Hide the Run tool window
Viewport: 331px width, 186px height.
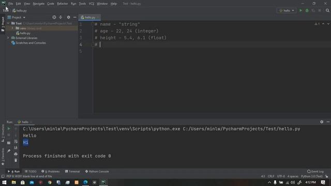[x=328, y=122]
